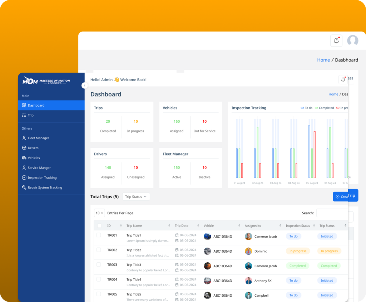
Task: Click the Initiated badge in TR001 row
Action: point(327,236)
